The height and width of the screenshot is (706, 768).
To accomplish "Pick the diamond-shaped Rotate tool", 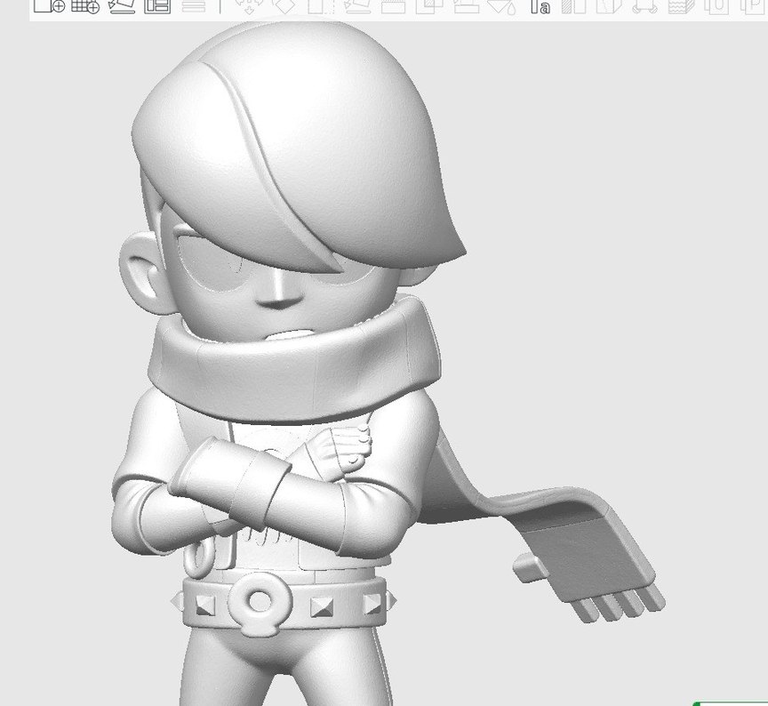I will pos(284,9).
